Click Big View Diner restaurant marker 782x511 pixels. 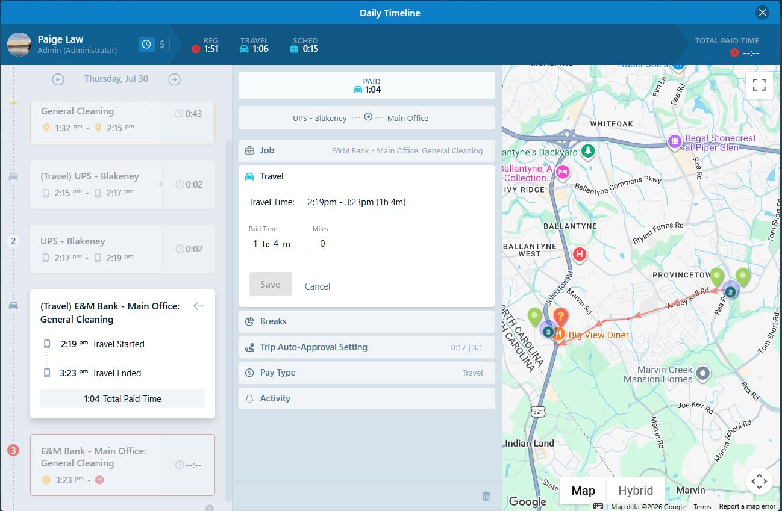point(559,335)
